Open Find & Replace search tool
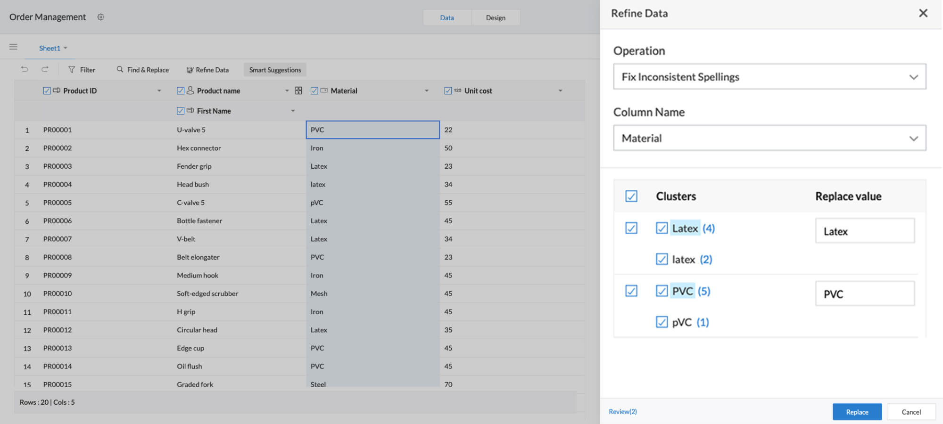 pos(142,70)
